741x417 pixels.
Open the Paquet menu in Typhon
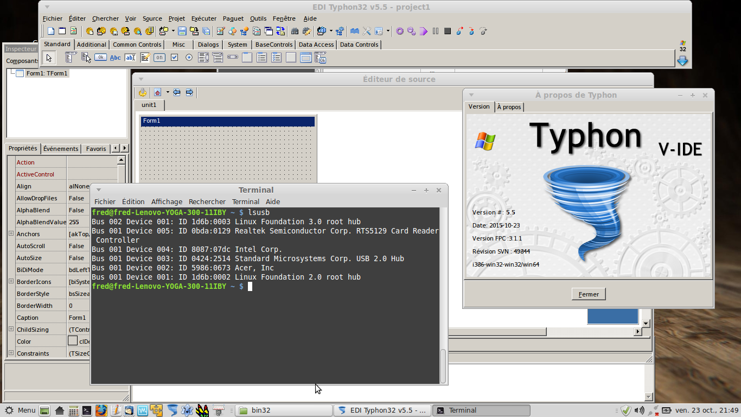[233, 18]
